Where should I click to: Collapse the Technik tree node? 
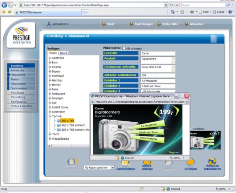pyautogui.click(x=50, y=116)
